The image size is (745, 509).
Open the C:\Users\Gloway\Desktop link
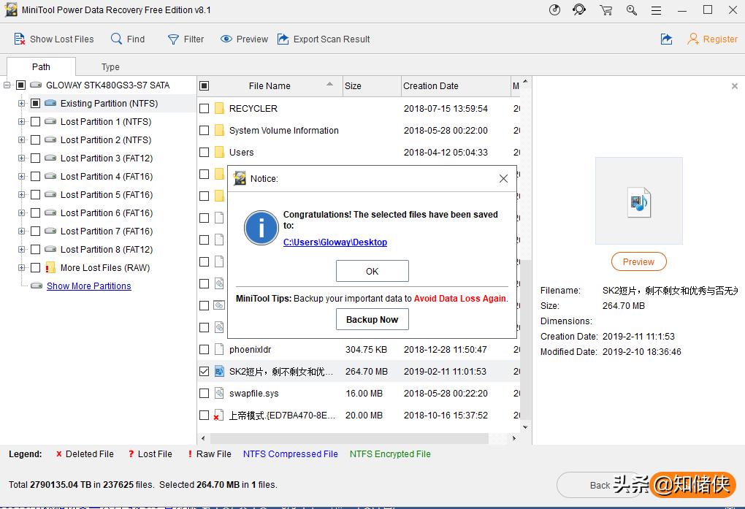335,242
